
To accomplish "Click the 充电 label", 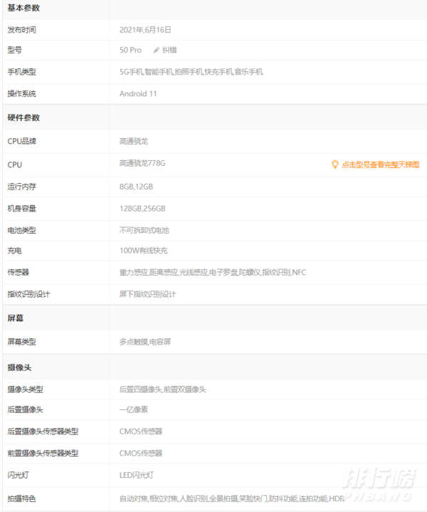I will click(15, 251).
